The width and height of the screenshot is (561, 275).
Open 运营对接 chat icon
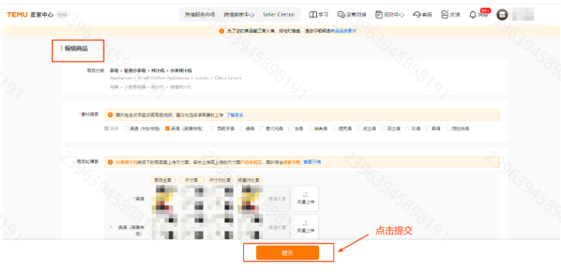pos(341,15)
